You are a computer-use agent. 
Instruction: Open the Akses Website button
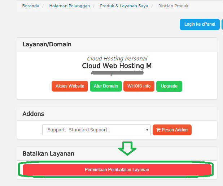tap(70, 86)
